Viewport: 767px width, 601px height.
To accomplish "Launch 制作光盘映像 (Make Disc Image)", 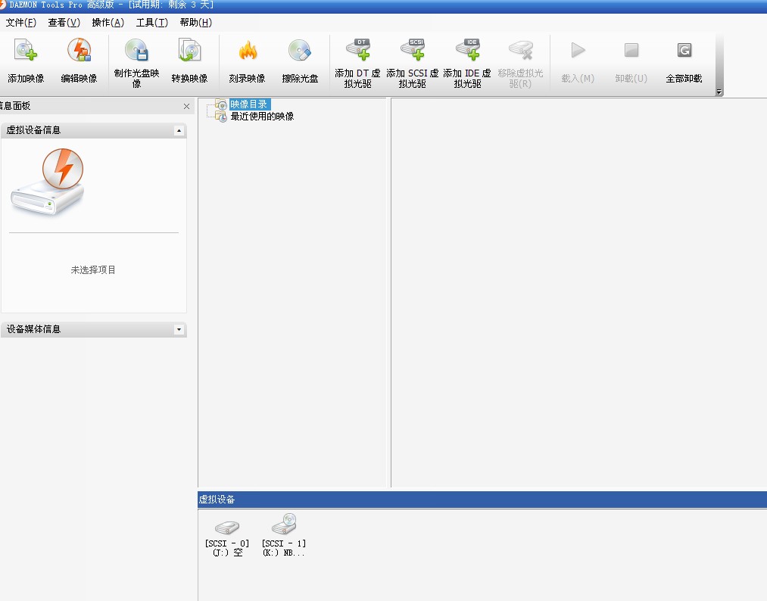I will [136, 61].
